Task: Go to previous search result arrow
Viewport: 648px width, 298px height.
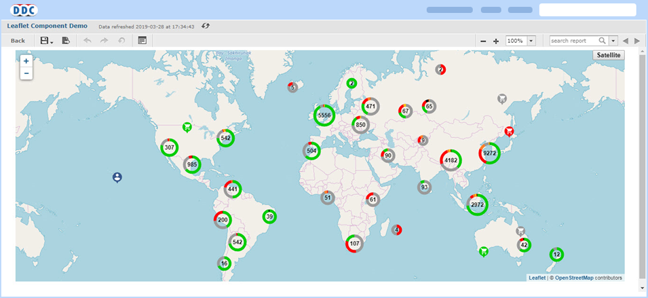Action: coord(626,41)
